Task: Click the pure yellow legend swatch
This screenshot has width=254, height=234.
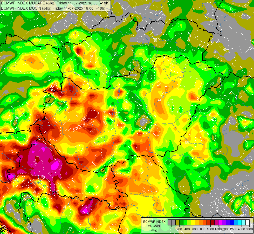Action: tap(193, 223)
